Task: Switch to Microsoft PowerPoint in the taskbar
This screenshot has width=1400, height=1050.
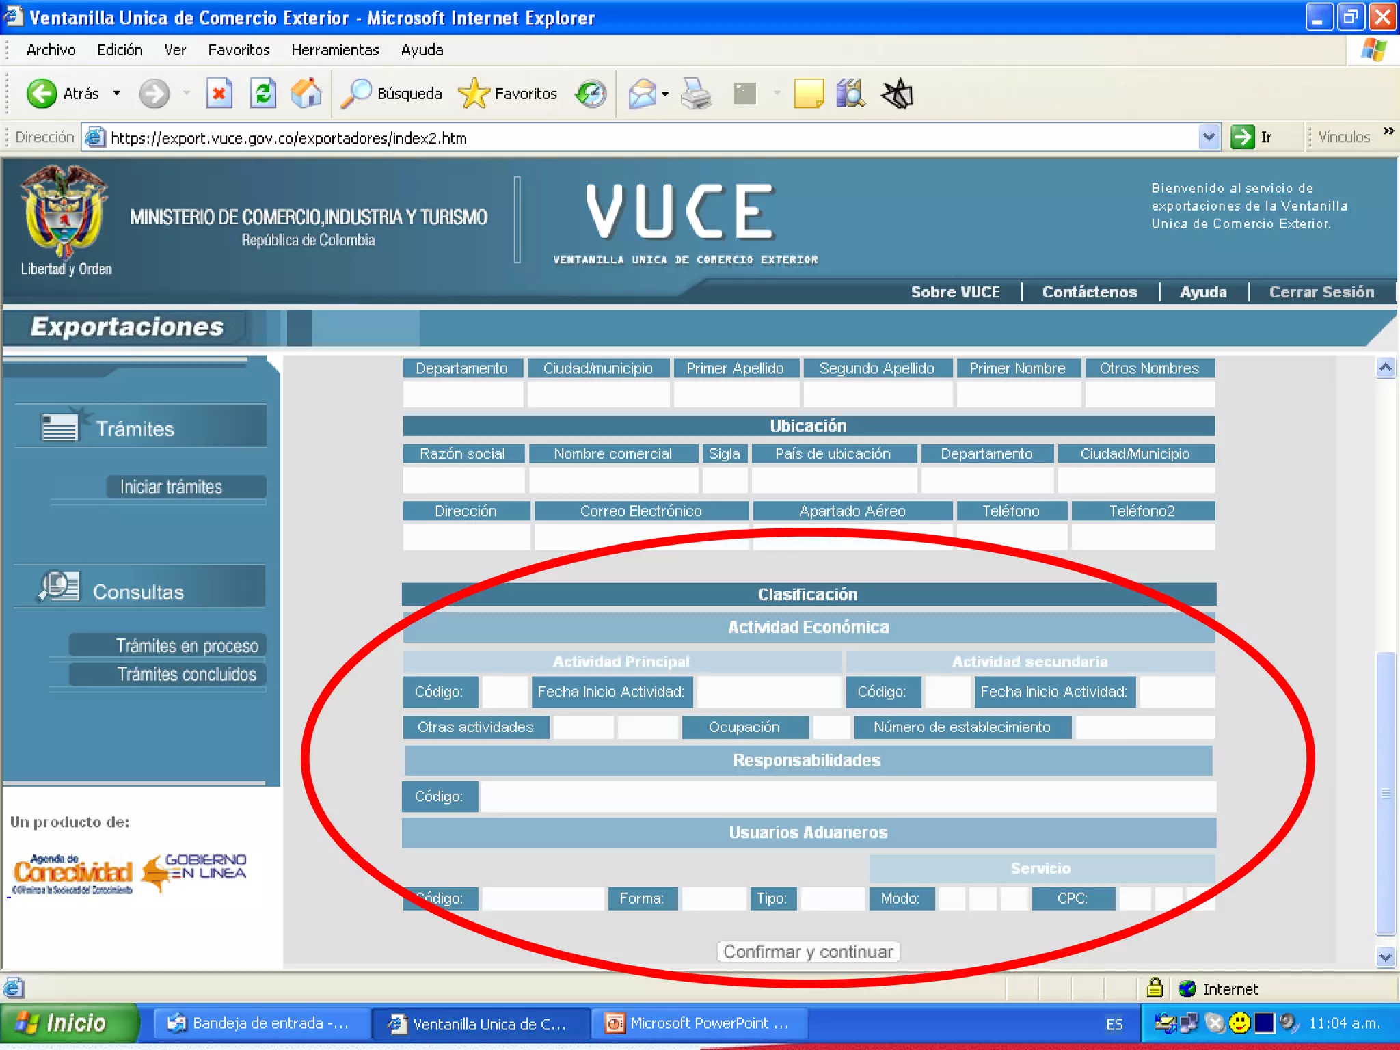Action: pyautogui.click(x=699, y=1023)
